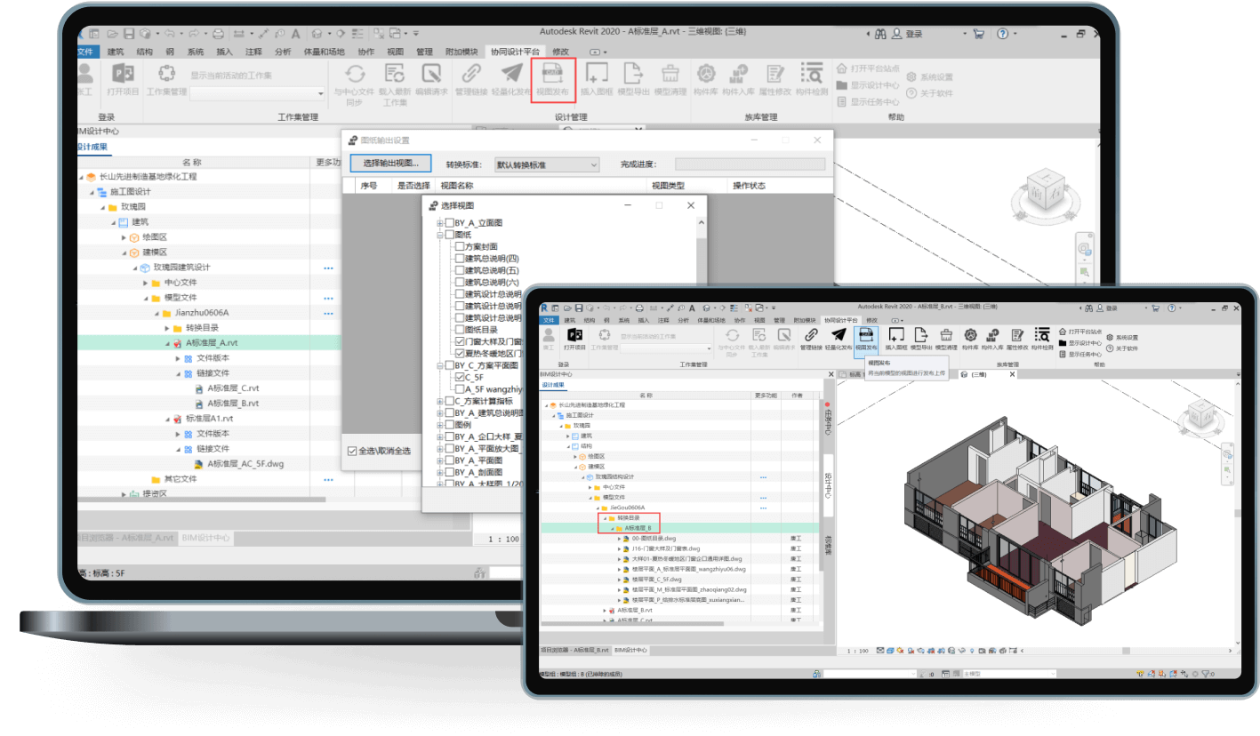
Task: Click 完成进度 progress bar in 图纸输出设置
Action: coord(750,164)
